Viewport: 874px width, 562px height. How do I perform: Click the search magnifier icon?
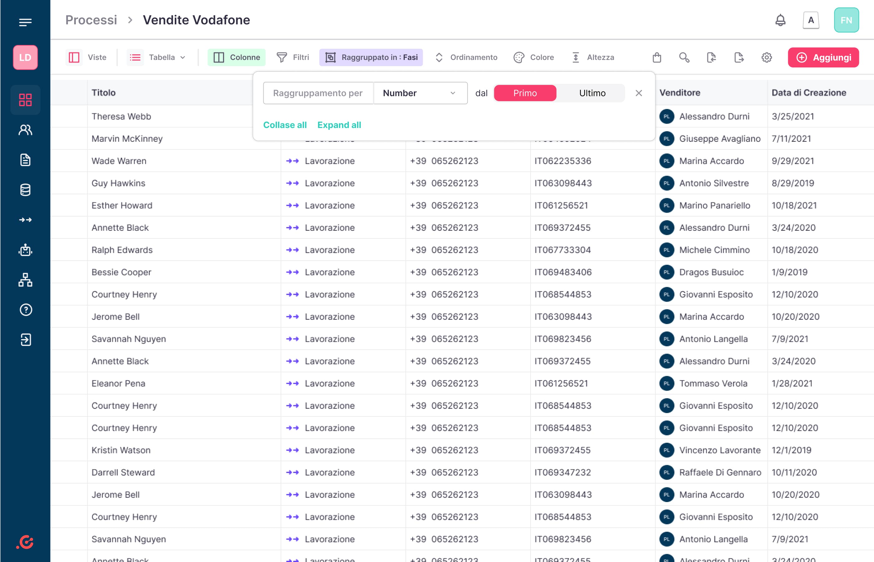(x=684, y=57)
